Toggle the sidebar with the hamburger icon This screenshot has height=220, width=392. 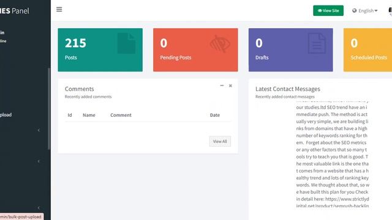pyautogui.click(x=59, y=10)
